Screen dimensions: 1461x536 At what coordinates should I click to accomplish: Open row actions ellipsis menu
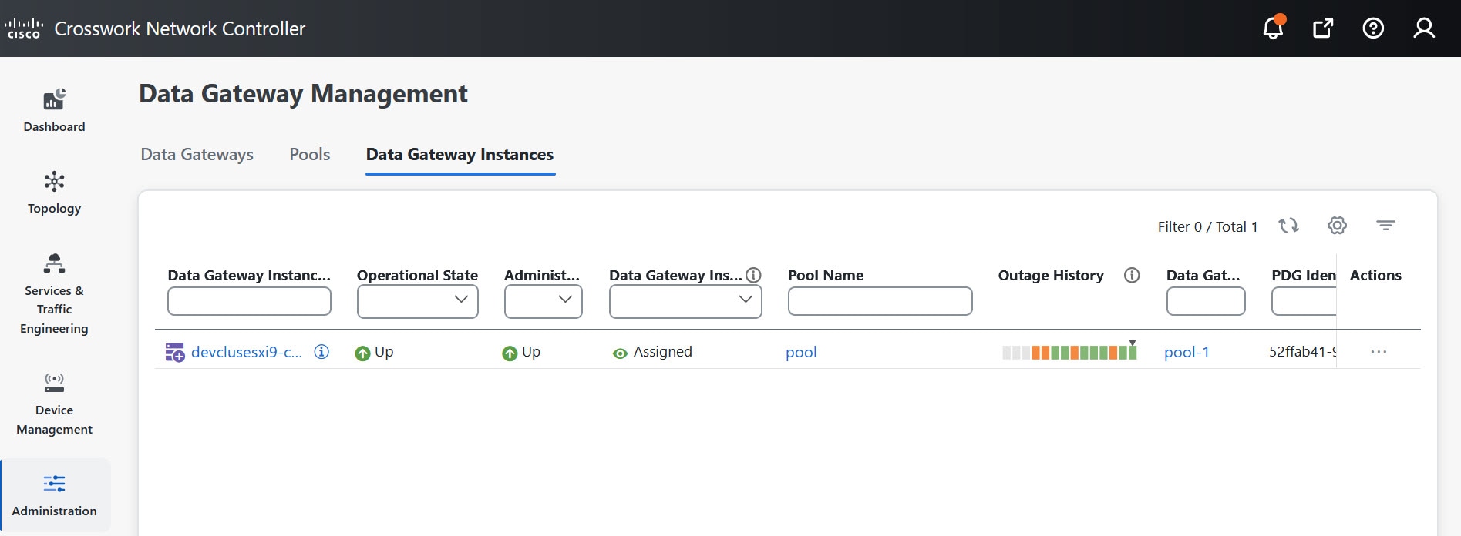pyautogui.click(x=1379, y=351)
